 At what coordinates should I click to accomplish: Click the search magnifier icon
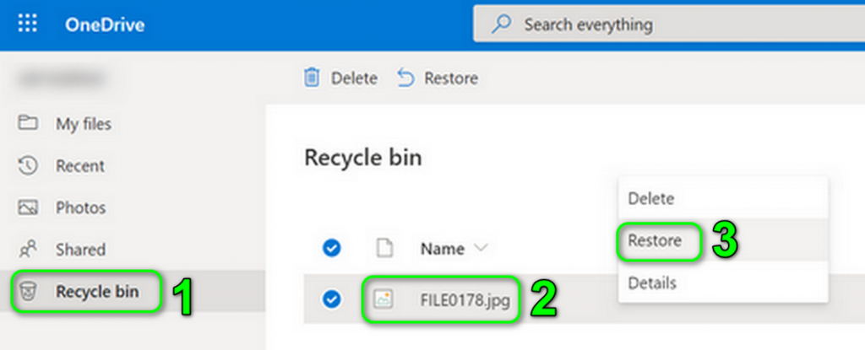[501, 24]
